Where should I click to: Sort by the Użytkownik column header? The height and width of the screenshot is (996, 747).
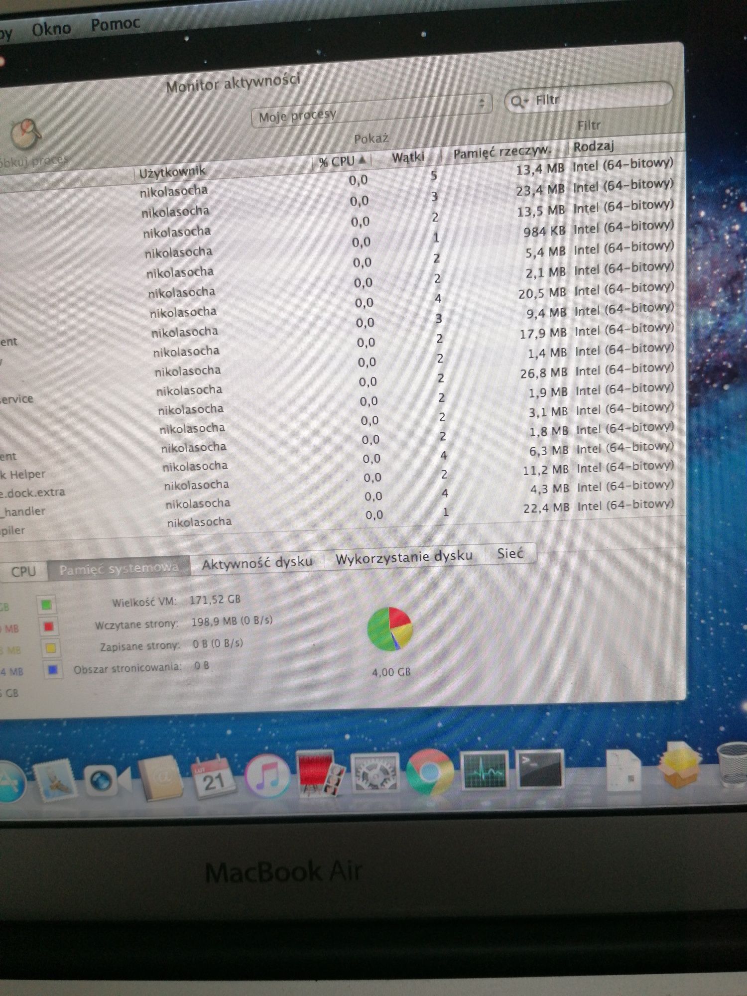pyautogui.click(x=172, y=172)
